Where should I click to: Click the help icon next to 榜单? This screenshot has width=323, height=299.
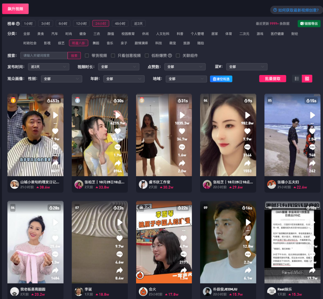[x=18, y=24]
